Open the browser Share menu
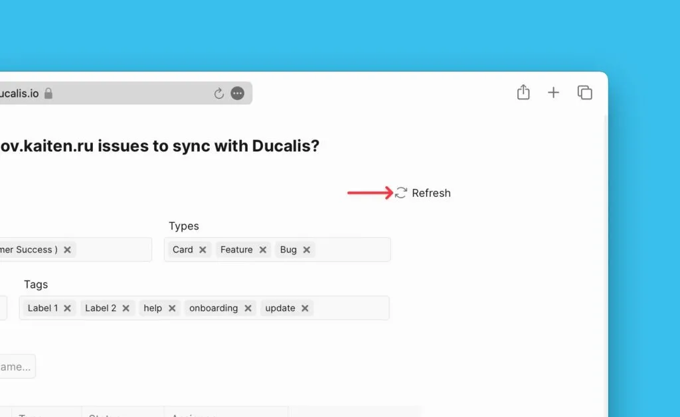Screen dimensions: 680x417 (x=523, y=93)
